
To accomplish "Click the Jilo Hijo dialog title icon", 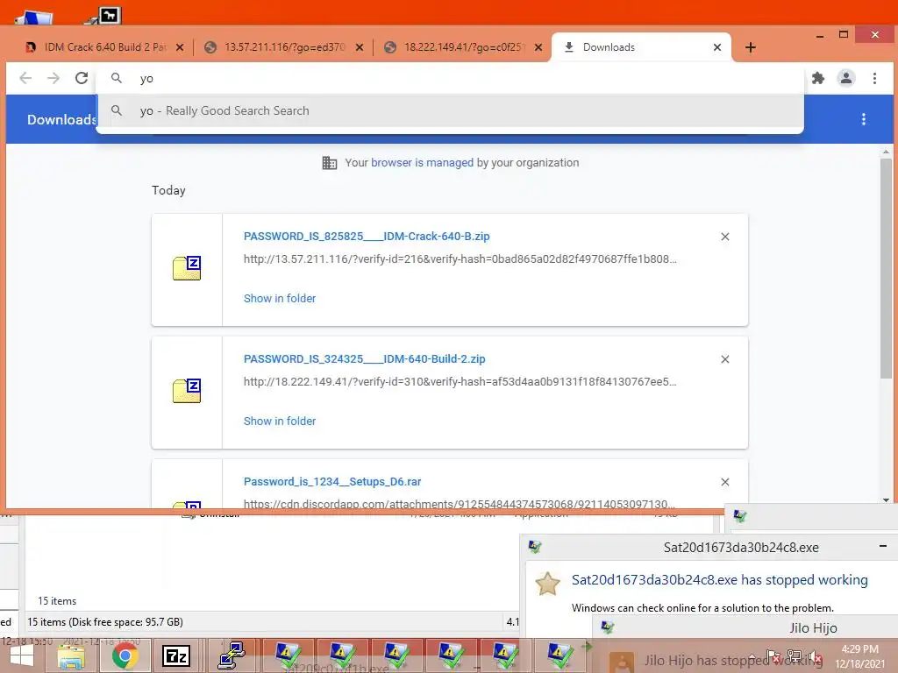I will click(608, 627).
